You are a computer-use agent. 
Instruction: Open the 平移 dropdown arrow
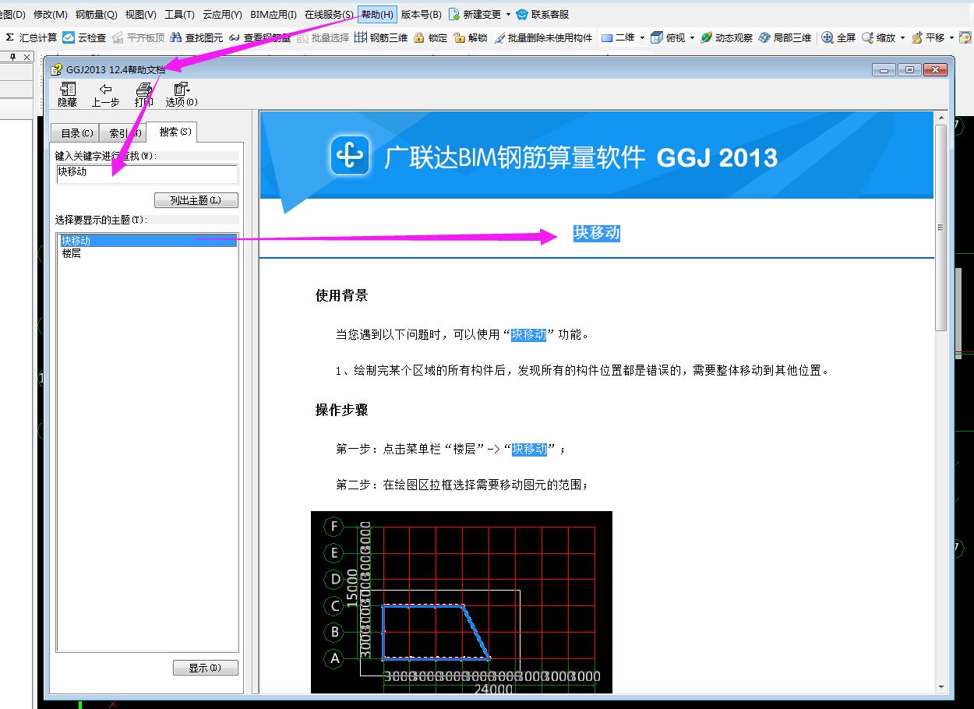951,37
